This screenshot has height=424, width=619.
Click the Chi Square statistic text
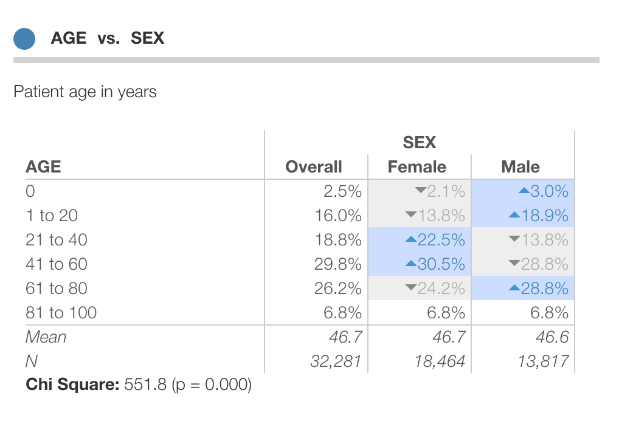[138, 385]
